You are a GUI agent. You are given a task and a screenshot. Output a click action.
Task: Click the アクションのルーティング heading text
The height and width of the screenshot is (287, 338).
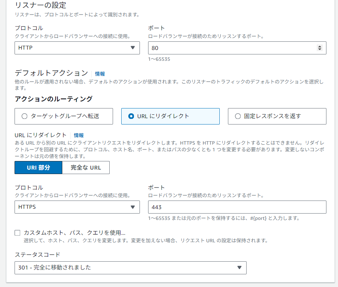(53, 99)
